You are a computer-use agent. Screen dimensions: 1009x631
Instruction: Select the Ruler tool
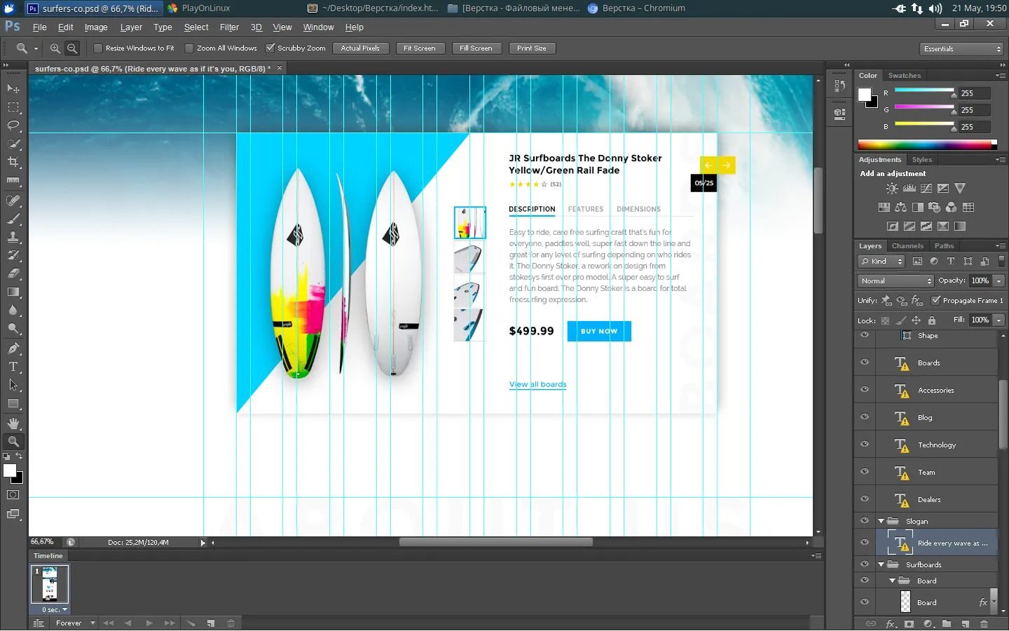point(13,180)
